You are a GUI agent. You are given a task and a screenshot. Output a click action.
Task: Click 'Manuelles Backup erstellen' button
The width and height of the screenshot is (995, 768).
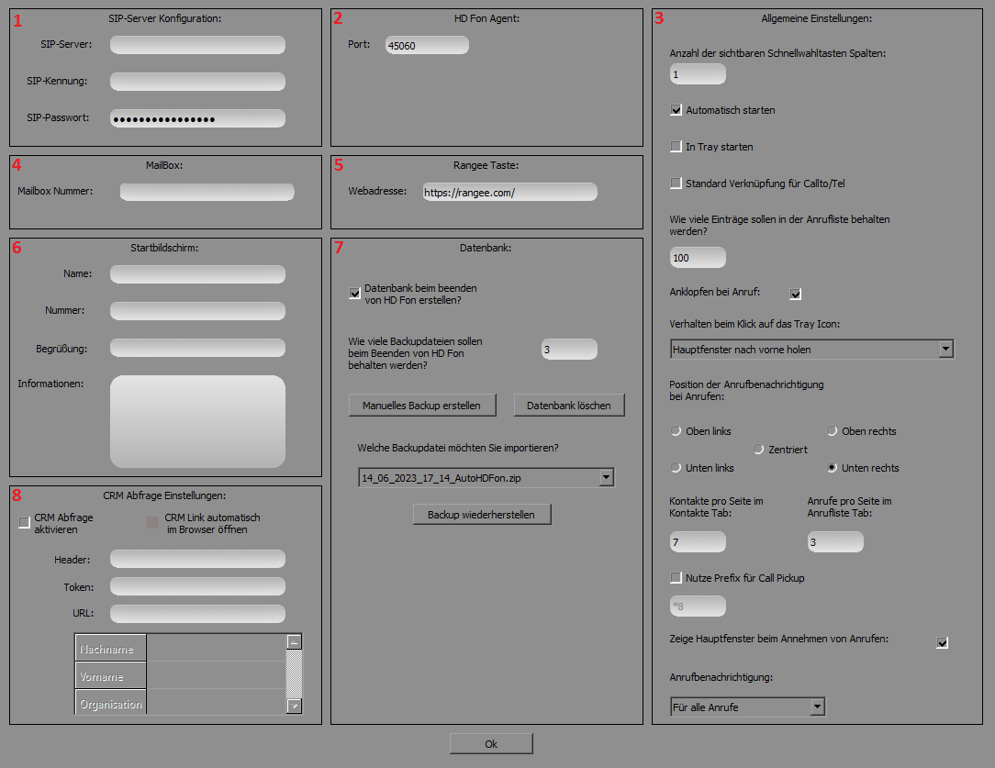pos(422,405)
